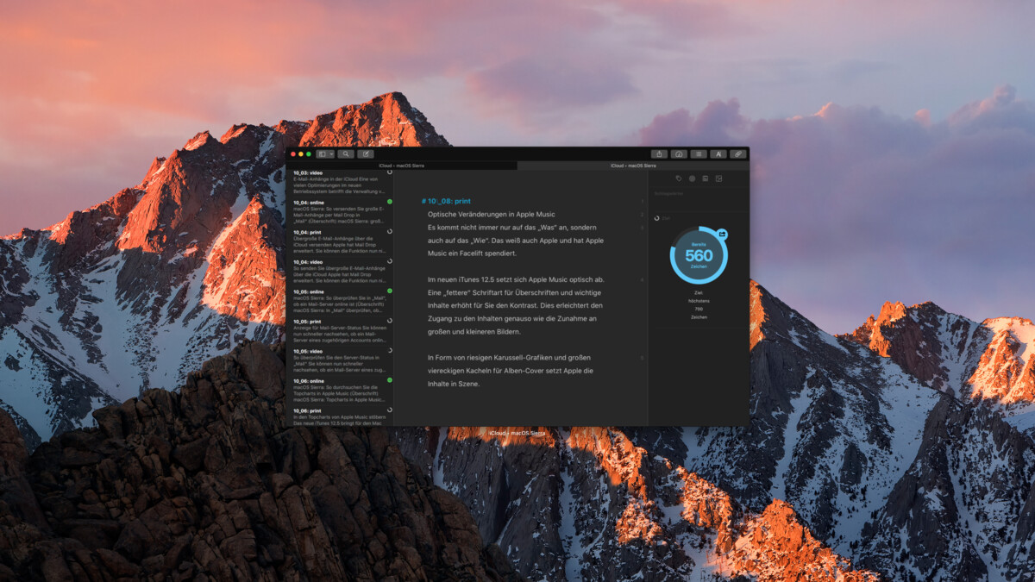The height and width of the screenshot is (582, 1035).
Task: Toggle the sidebar view button
Action: pos(323,154)
